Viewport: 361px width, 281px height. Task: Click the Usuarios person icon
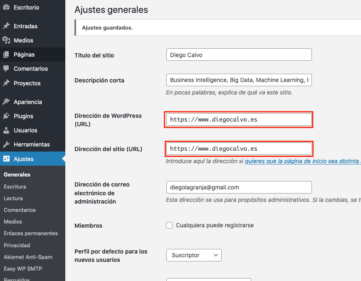pyautogui.click(x=6, y=130)
